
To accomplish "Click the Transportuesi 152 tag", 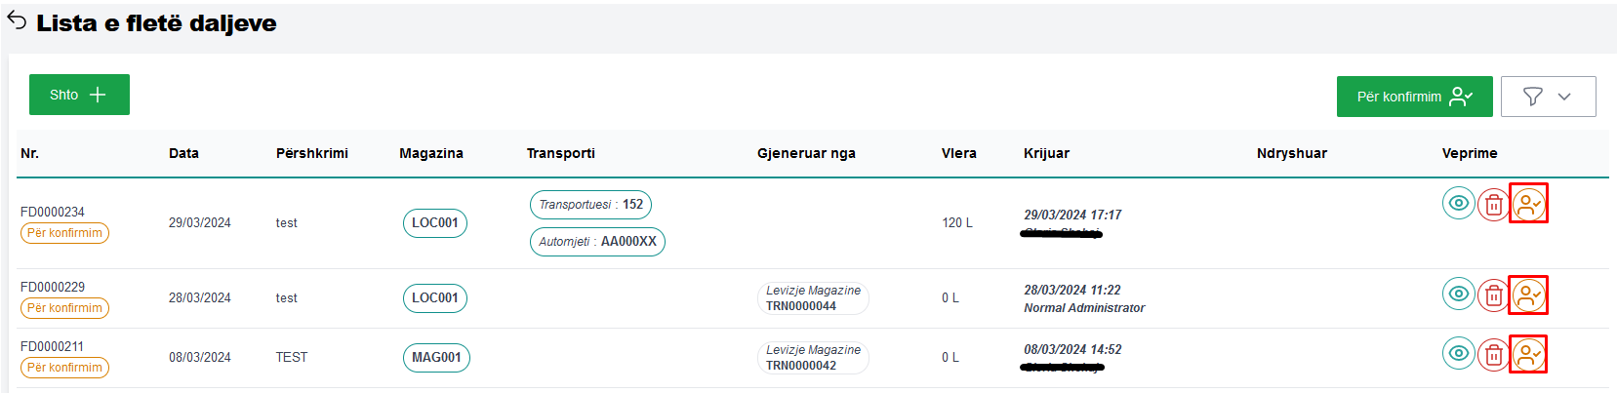I will (x=590, y=205).
